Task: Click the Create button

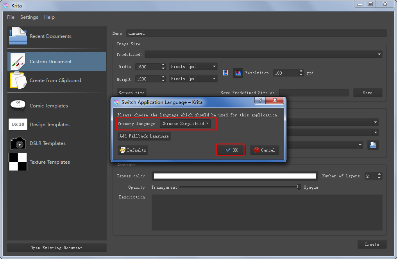Action: (372, 244)
